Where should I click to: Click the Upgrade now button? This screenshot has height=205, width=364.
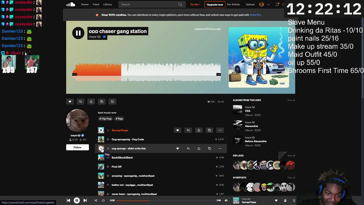(215, 5)
